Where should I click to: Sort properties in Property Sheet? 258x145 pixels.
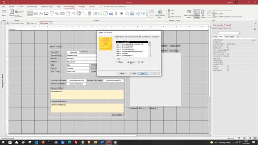point(255,29)
